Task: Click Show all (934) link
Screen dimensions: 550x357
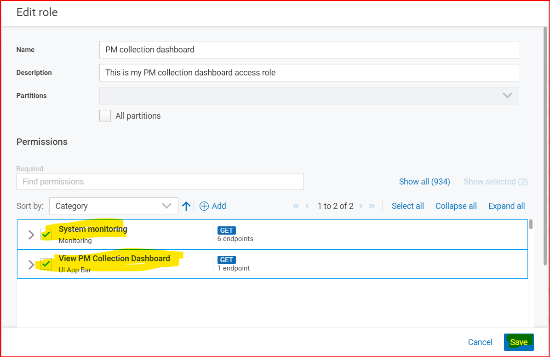Action: pos(424,181)
